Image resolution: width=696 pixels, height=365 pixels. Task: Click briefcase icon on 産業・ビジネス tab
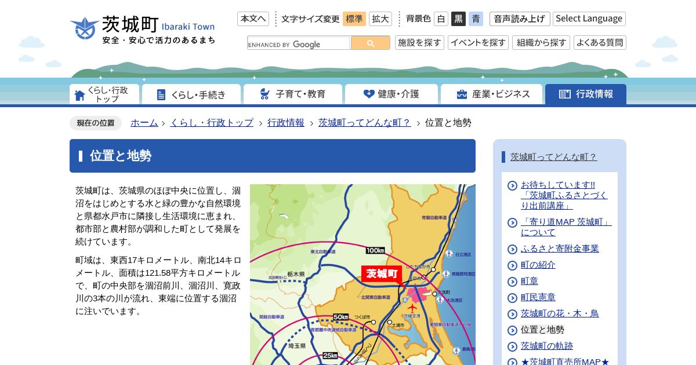[x=462, y=94]
